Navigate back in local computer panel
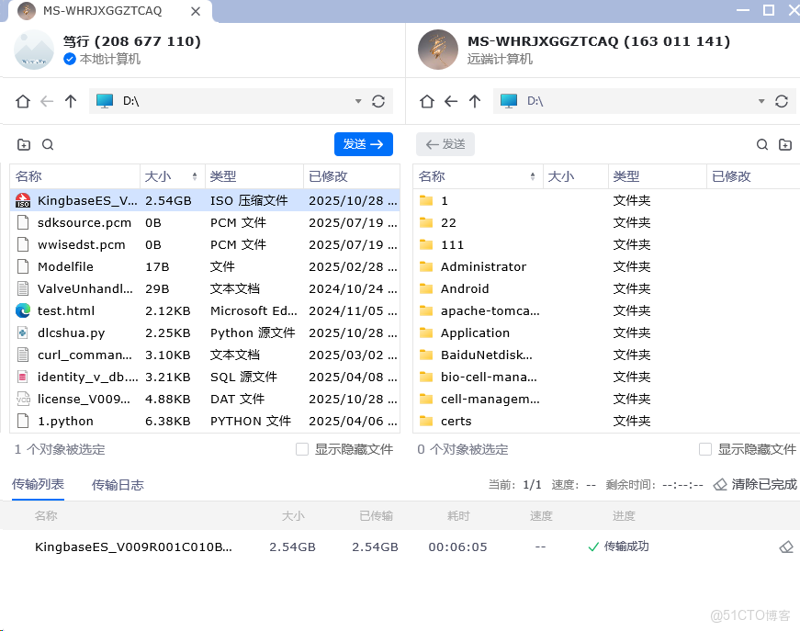Screen dimensions: 800x631 coord(47,102)
